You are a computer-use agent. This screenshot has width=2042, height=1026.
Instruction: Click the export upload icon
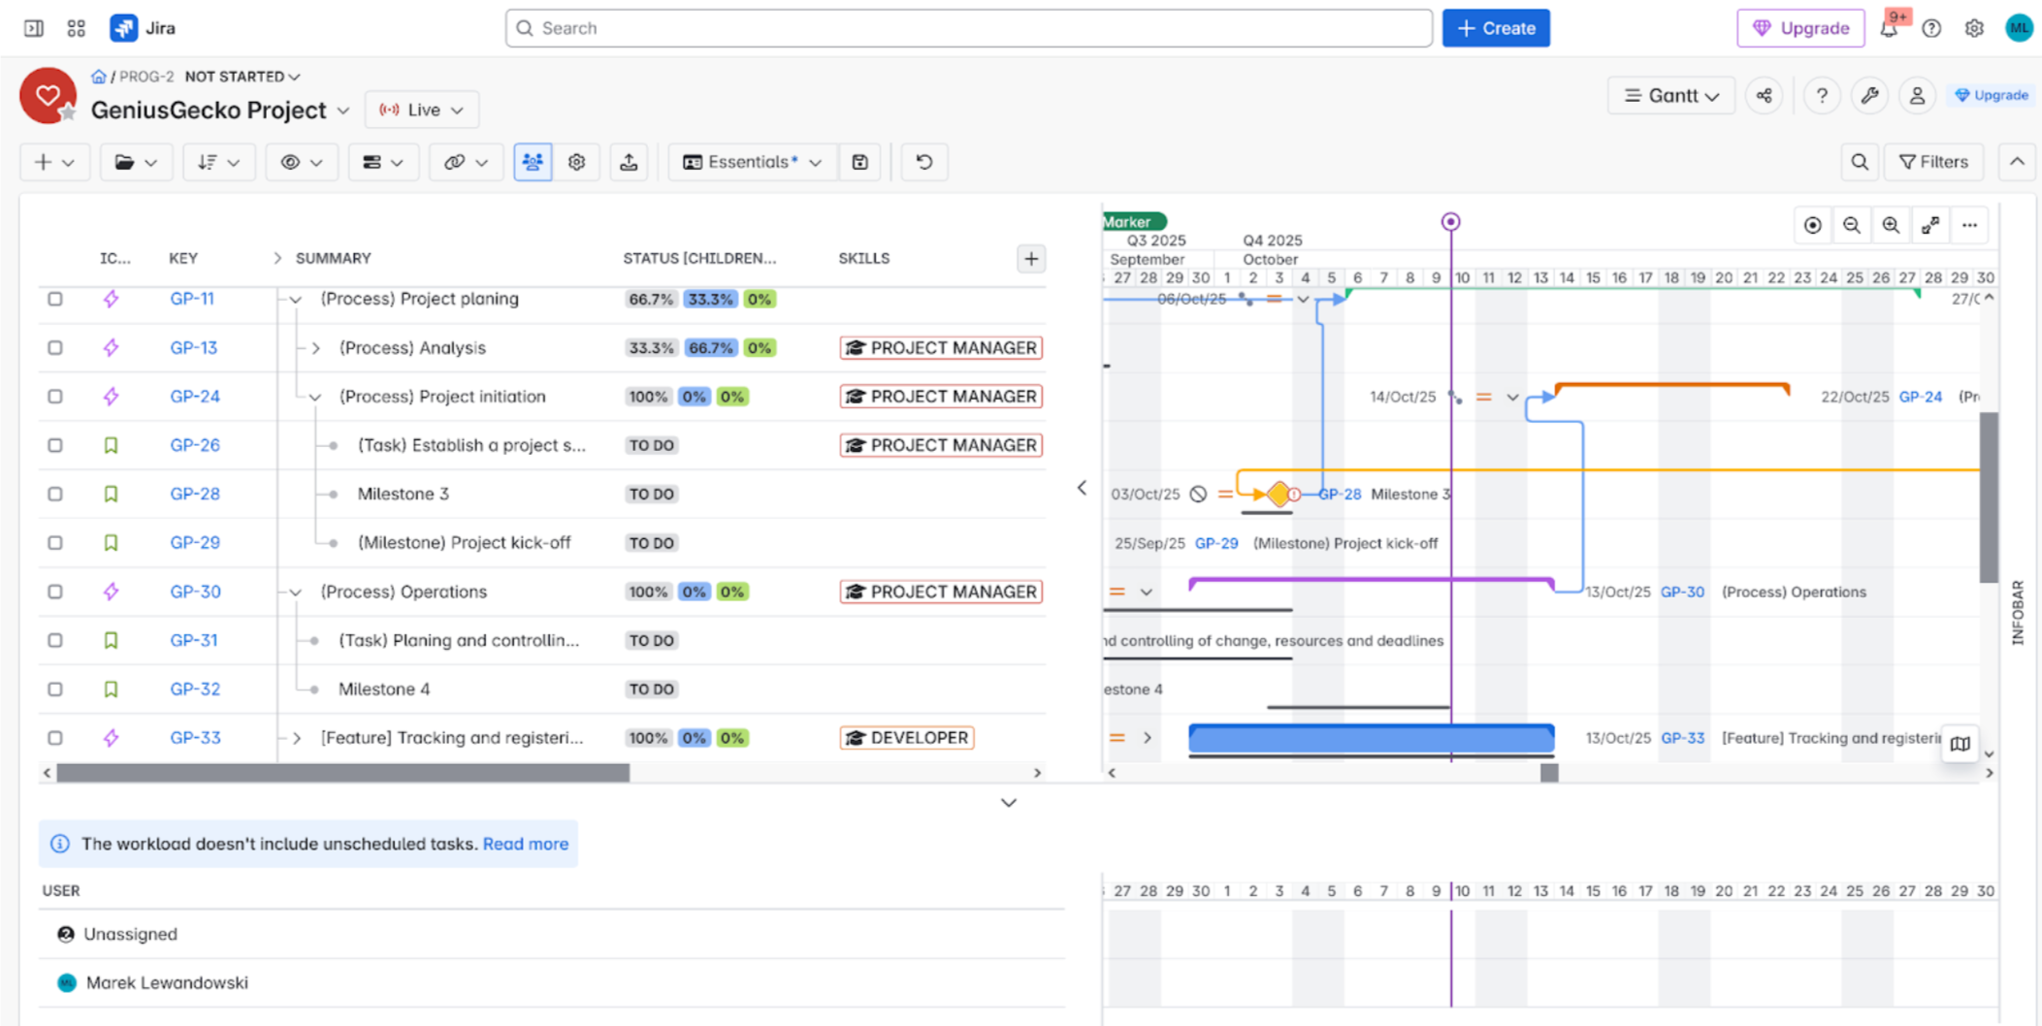point(629,162)
